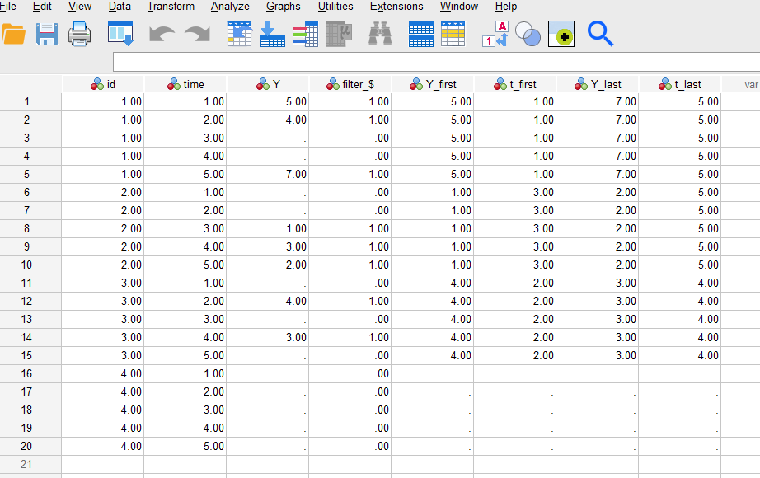Select the Y column header
The image size is (760, 478).
coord(268,84)
